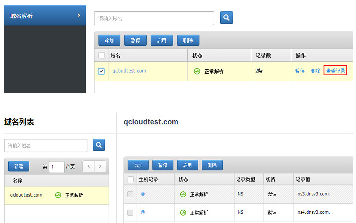This screenshot has height=223, width=356.
Task: Click 添加 in the records toolbar
Action: (138, 165)
